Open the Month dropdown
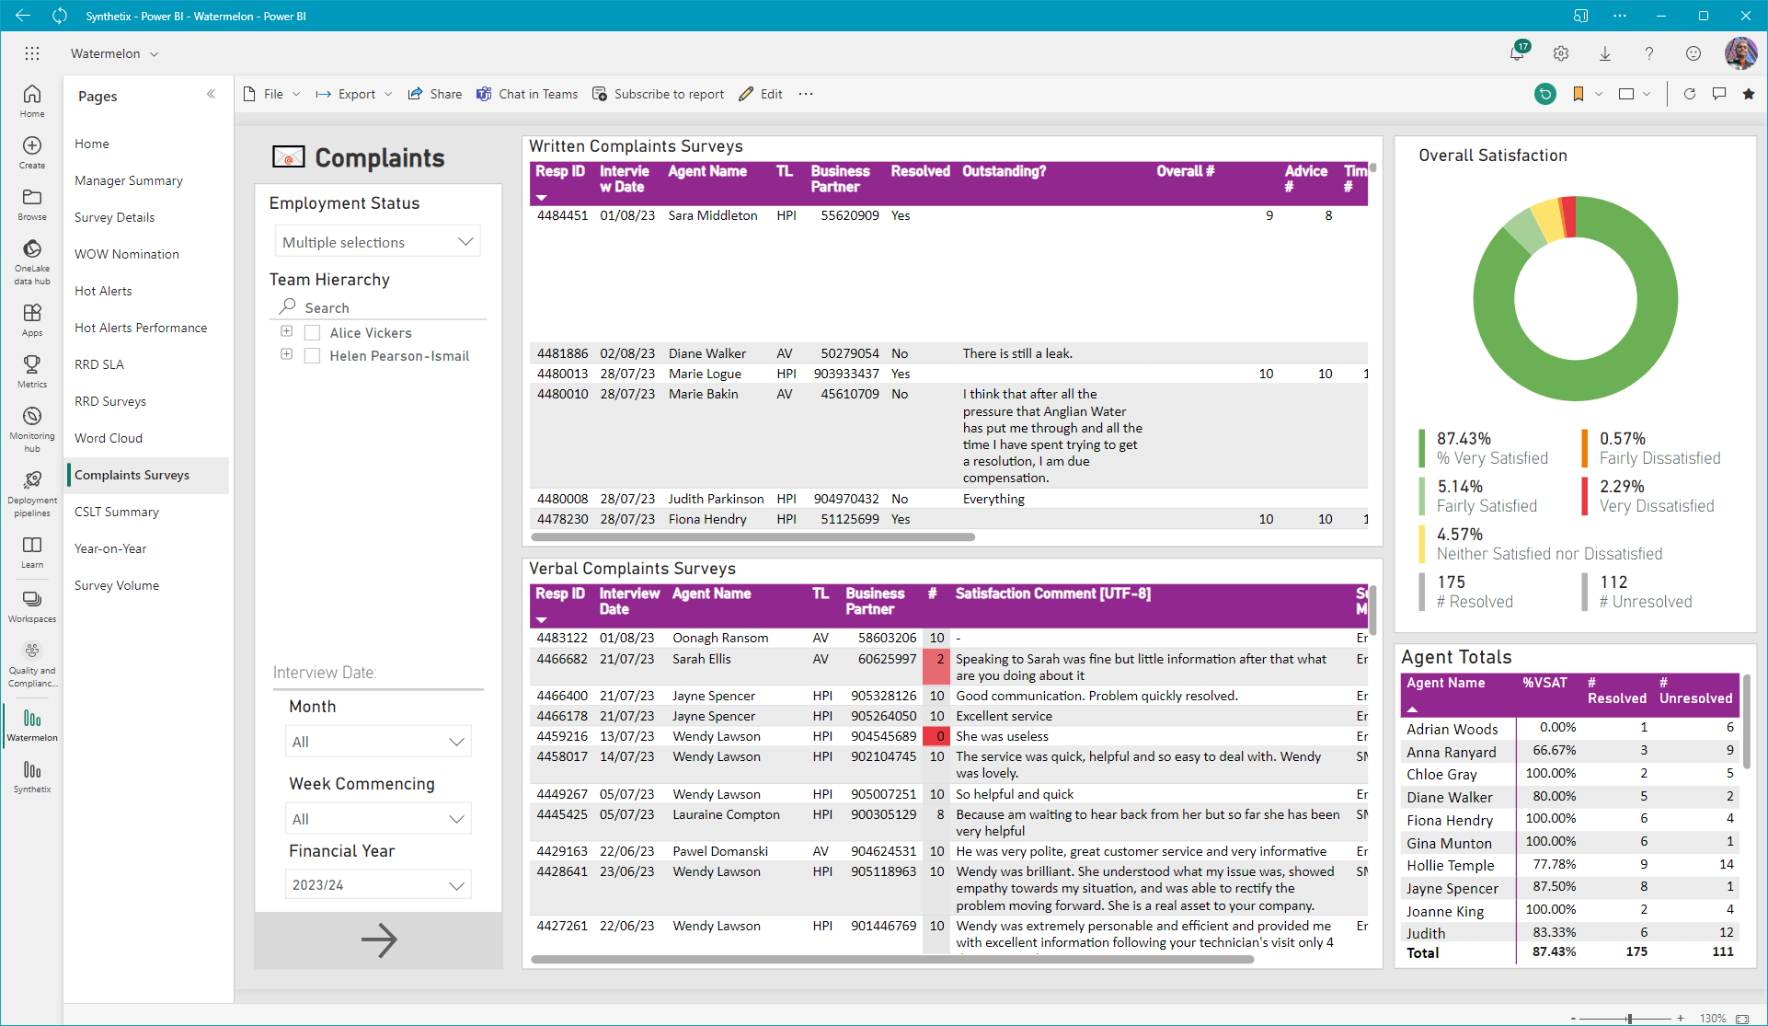The width and height of the screenshot is (1768, 1026). [377, 742]
